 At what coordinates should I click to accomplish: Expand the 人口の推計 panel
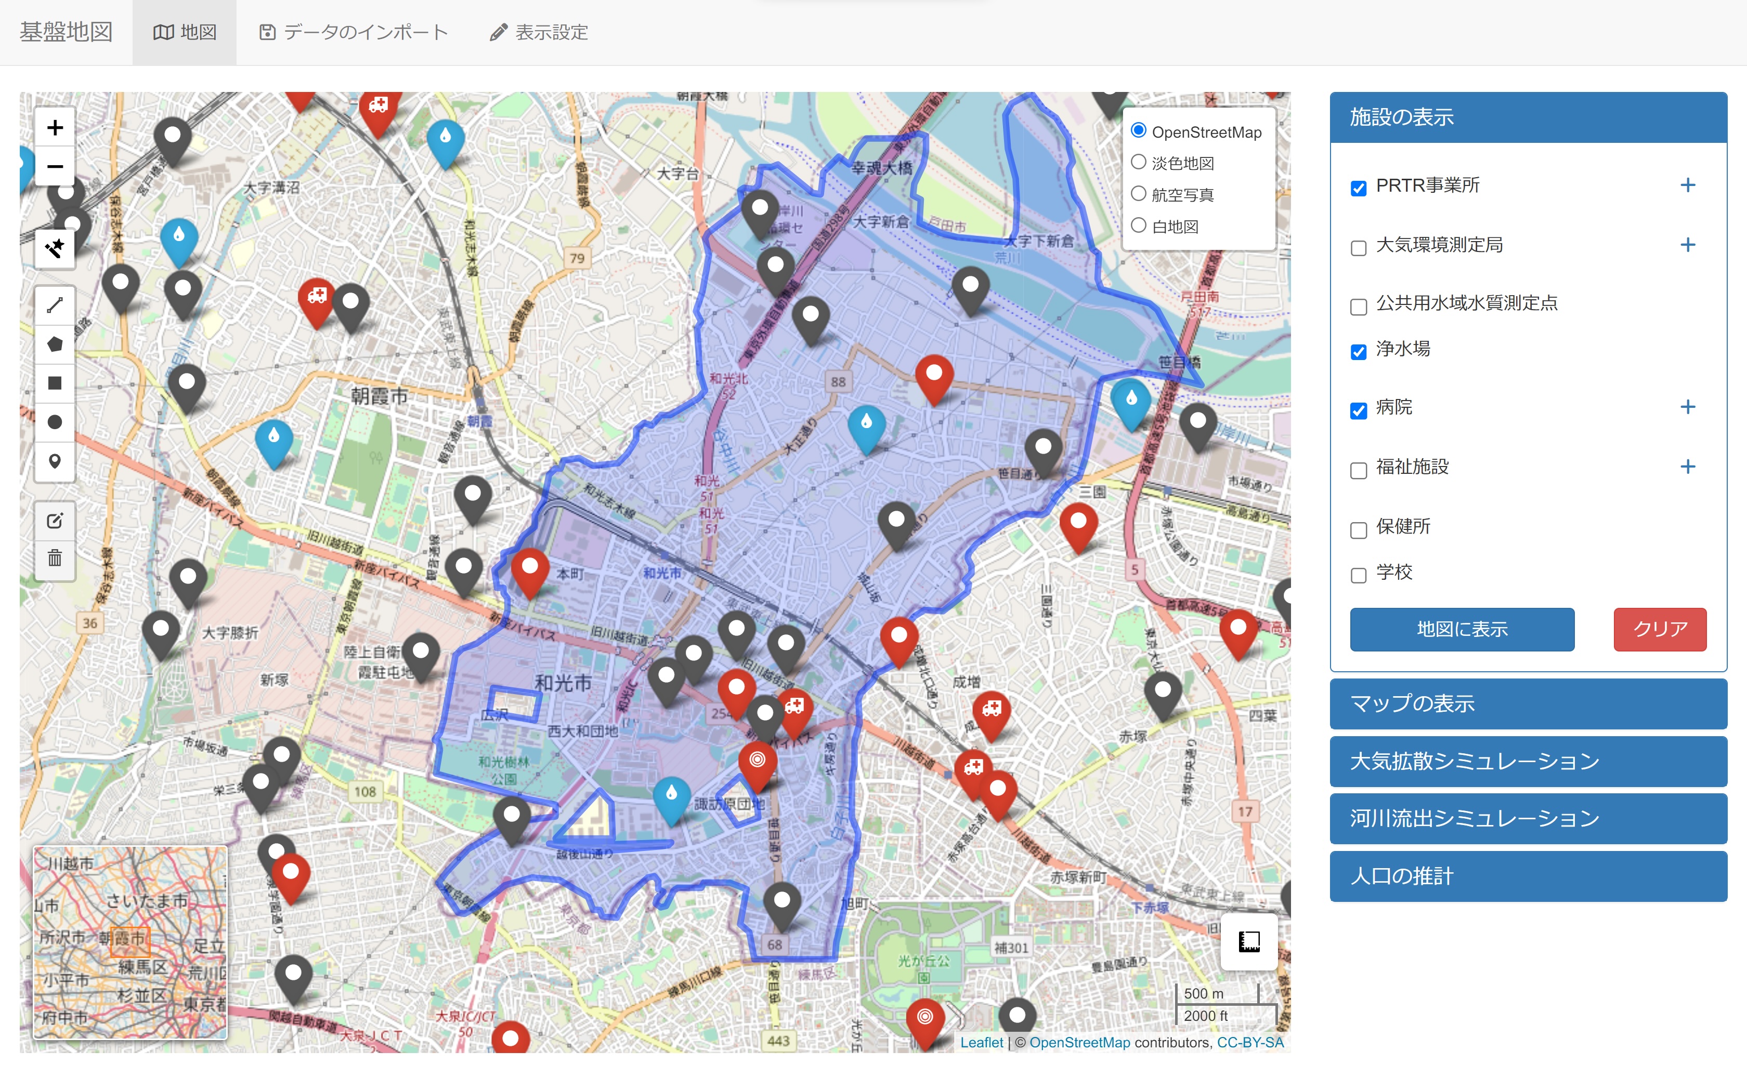coord(1528,876)
